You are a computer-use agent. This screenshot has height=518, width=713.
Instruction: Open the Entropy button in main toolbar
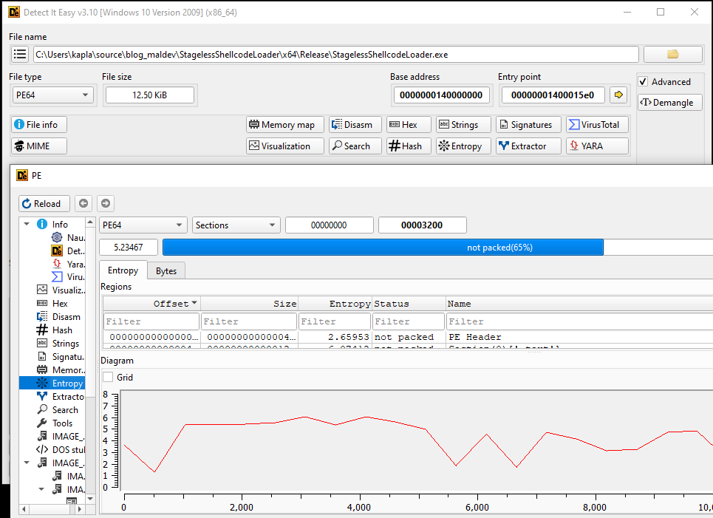(463, 146)
